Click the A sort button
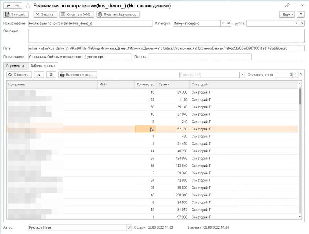 pos(39,75)
